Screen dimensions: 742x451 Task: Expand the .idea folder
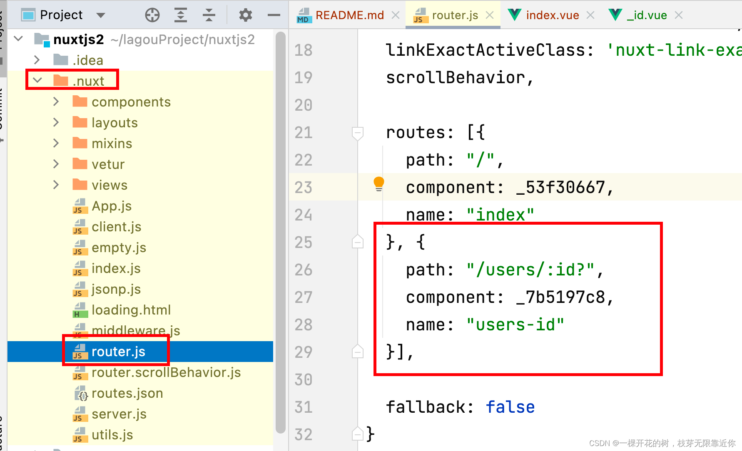pyautogui.click(x=37, y=60)
